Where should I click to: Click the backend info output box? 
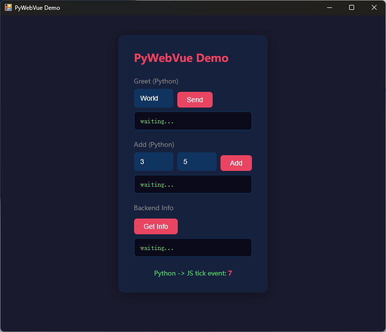[193, 248]
